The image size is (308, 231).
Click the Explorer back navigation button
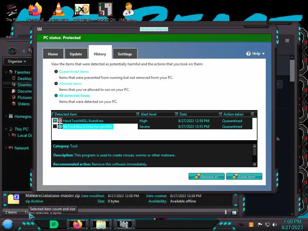click(x=12, y=51)
